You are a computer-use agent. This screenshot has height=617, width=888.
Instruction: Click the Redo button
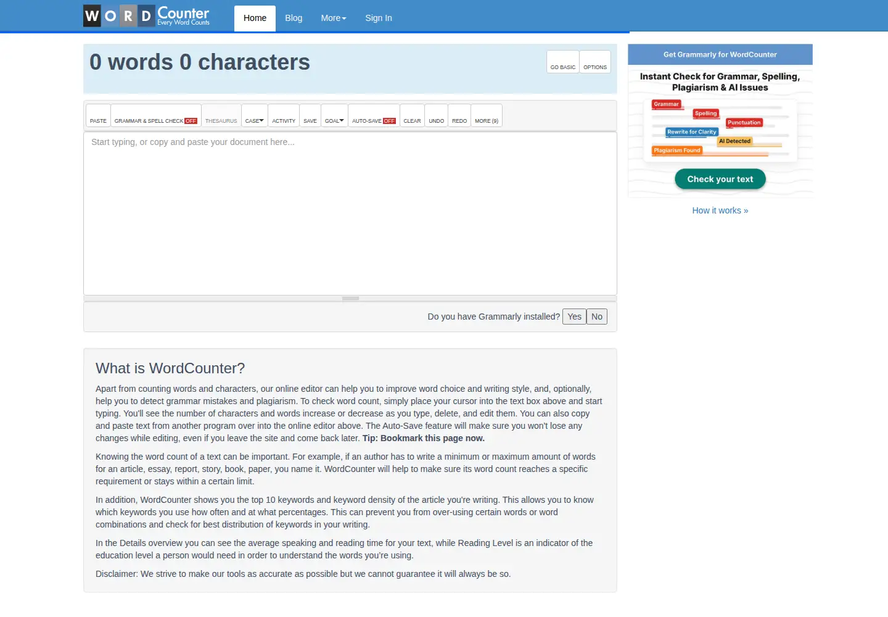[459, 115]
